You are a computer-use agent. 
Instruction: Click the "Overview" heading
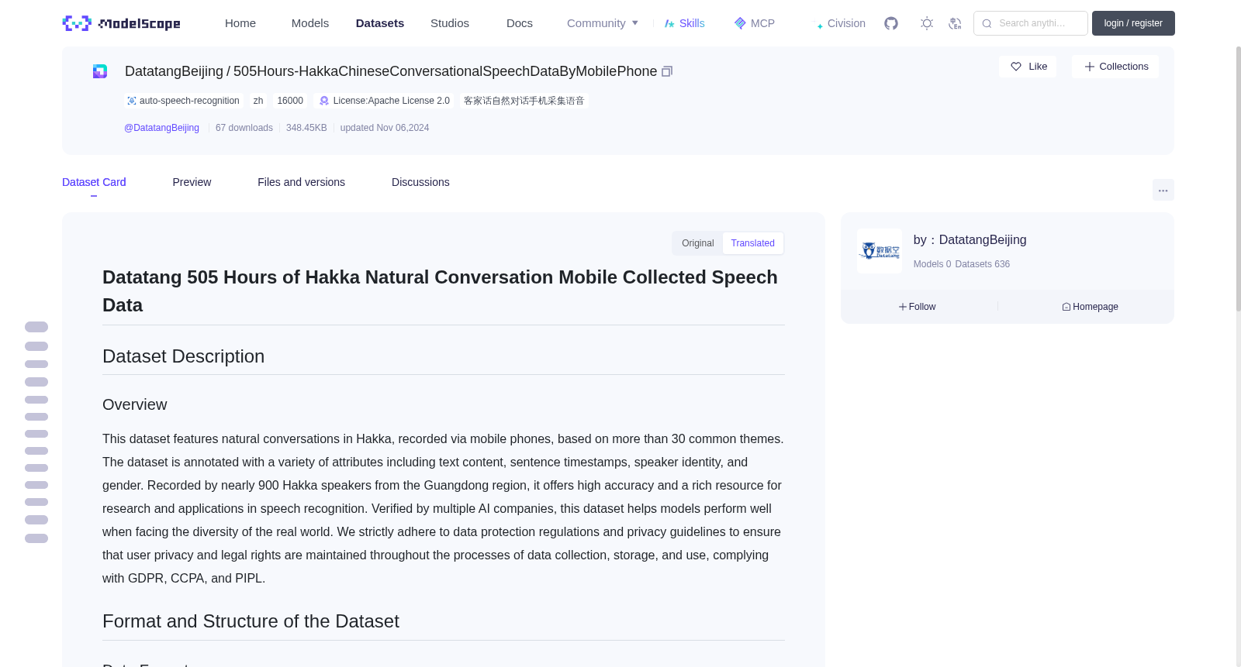135,404
